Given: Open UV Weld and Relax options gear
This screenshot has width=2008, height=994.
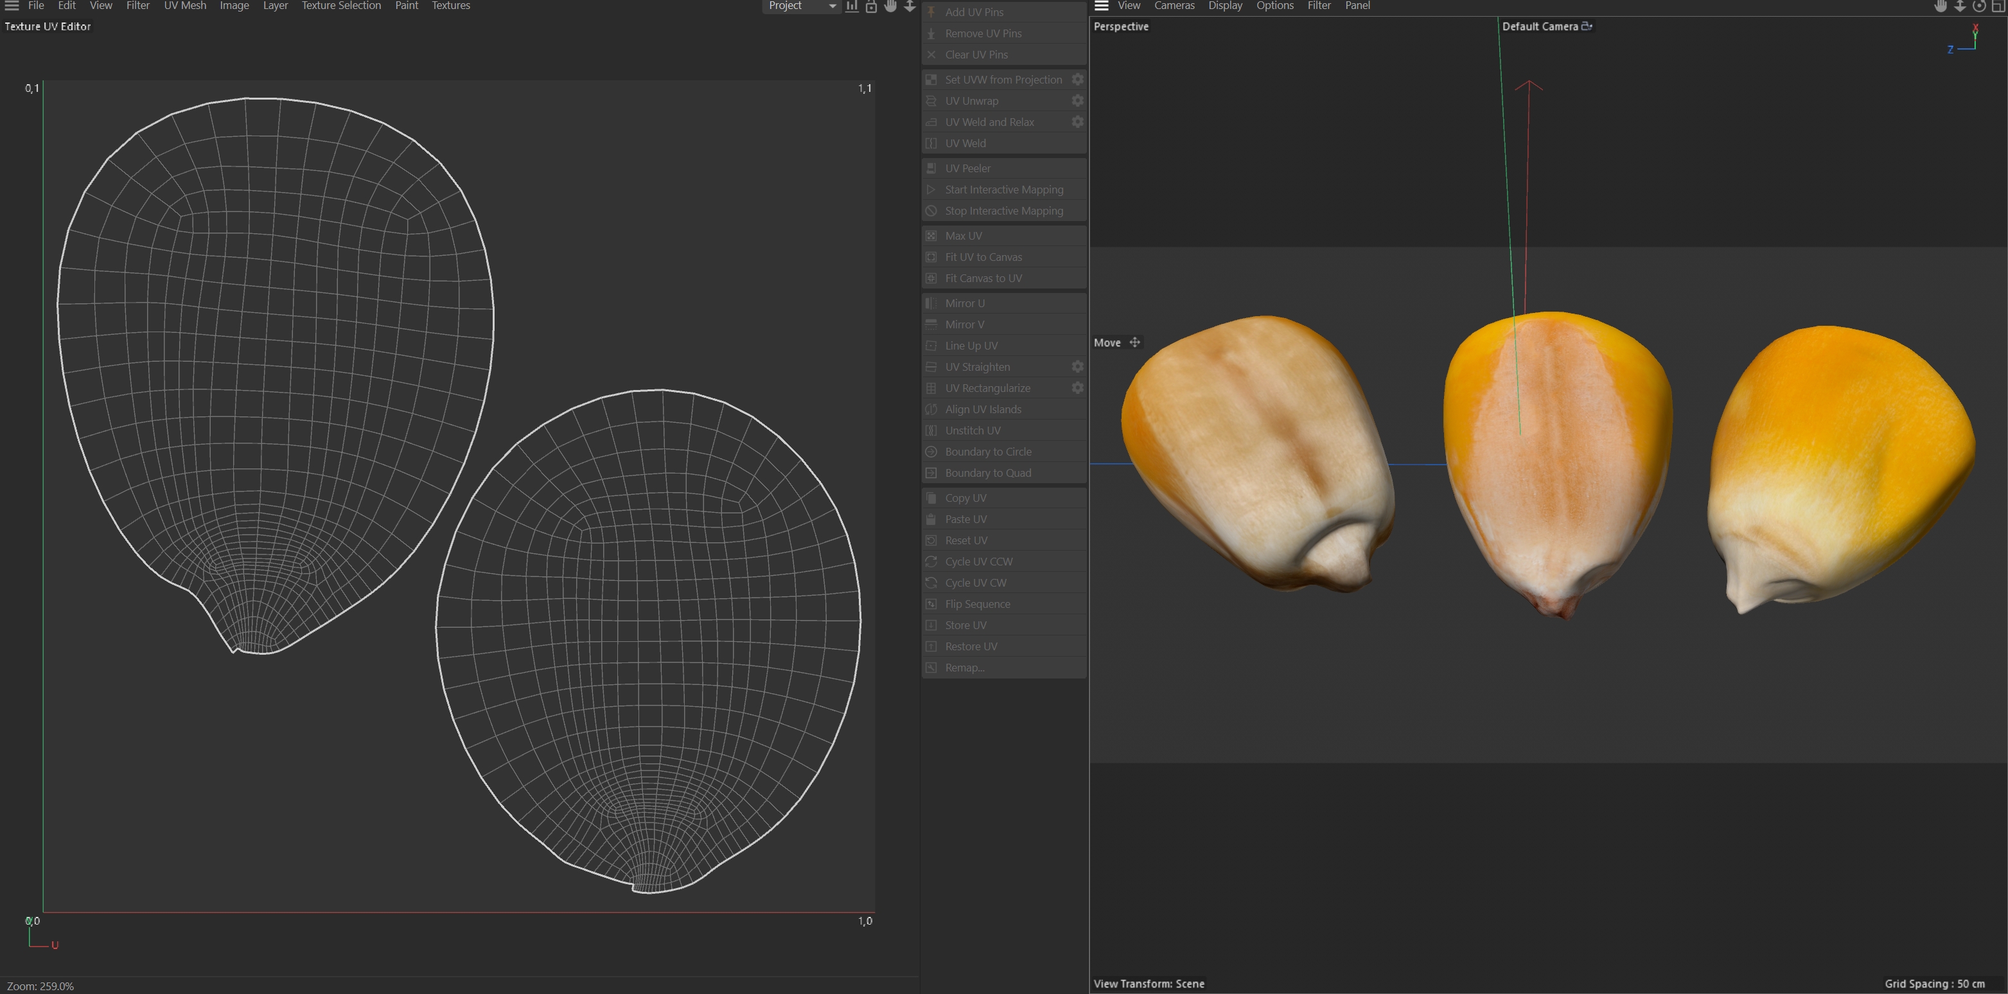Looking at the screenshot, I should point(1077,121).
